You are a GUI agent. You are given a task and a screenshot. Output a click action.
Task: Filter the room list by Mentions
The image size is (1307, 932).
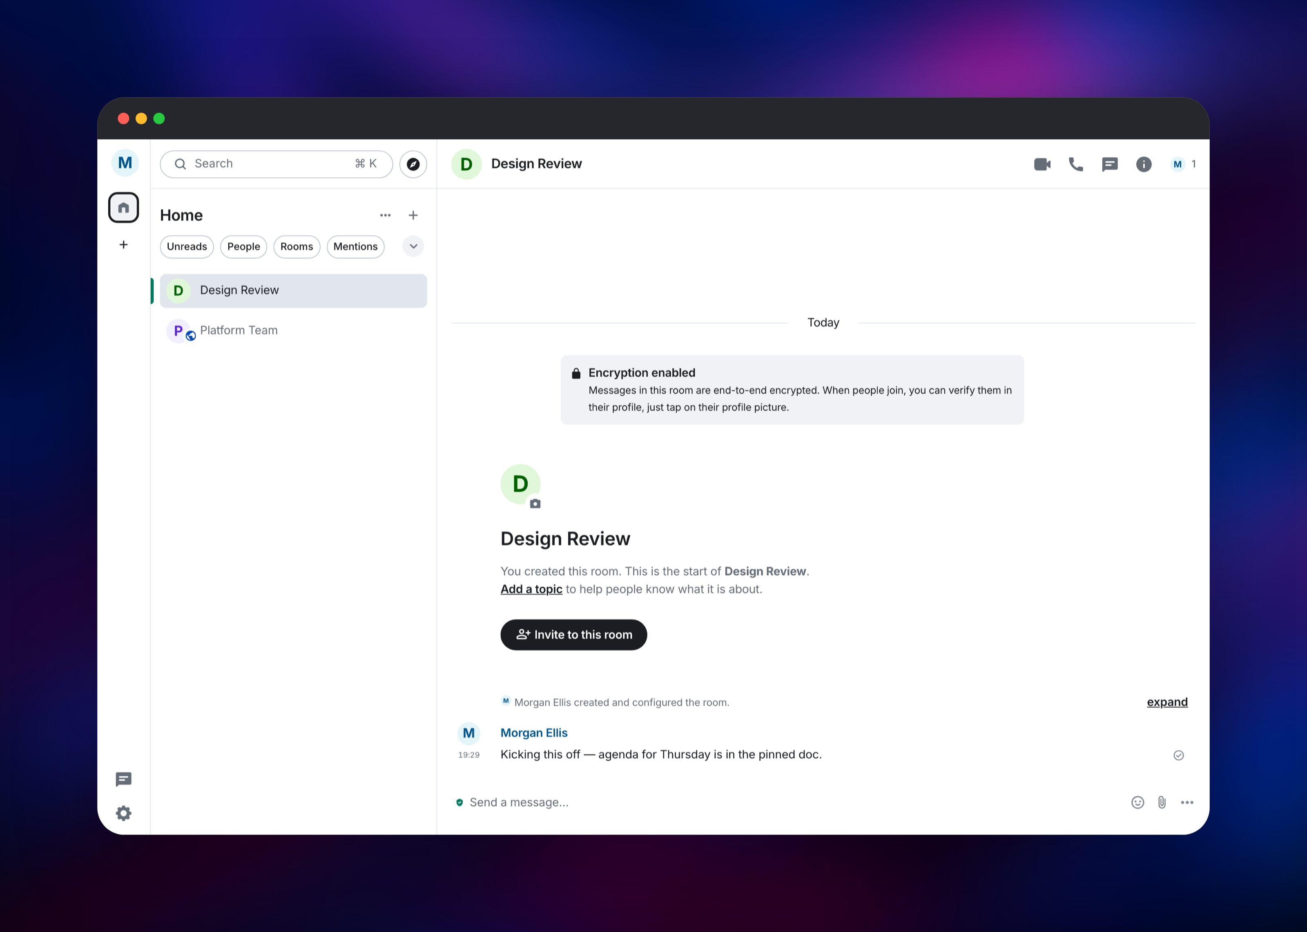[356, 247]
